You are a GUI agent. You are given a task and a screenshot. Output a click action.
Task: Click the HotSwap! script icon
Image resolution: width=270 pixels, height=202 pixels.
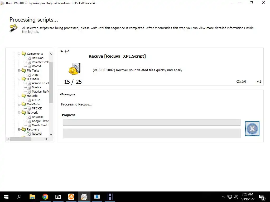(x=29, y=58)
